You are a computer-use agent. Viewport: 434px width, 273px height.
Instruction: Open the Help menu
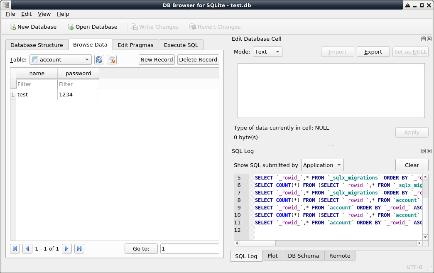tap(63, 14)
